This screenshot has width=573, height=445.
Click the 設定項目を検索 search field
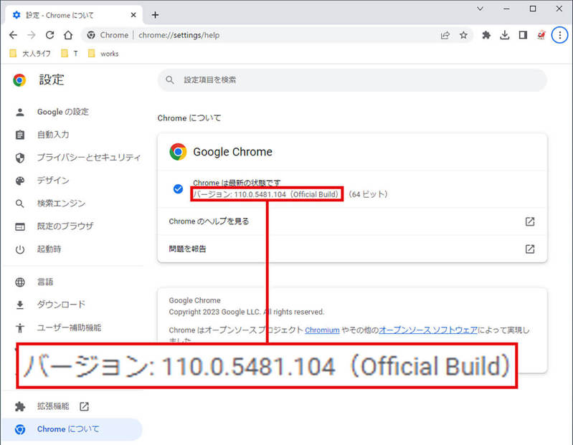click(352, 80)
